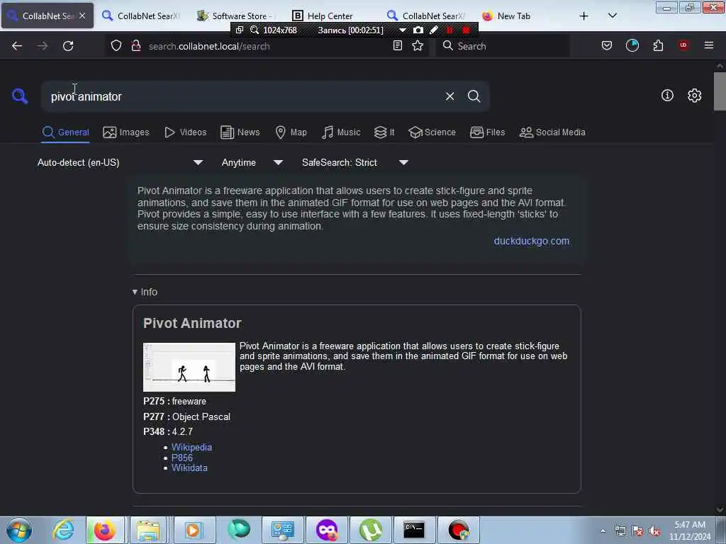Open Windows Media Player taskbar icon

(193, 530)
